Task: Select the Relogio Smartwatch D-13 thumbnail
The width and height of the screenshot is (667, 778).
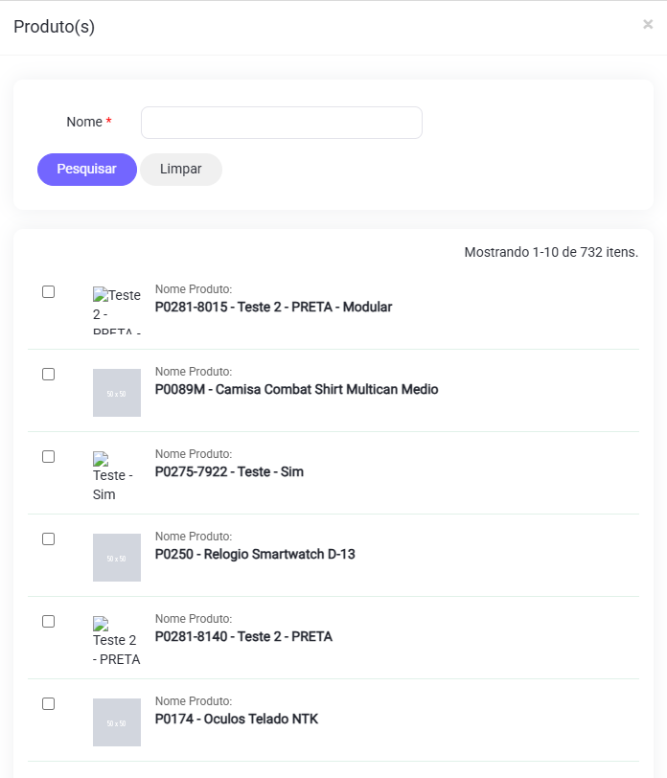Action: [117, 558]
